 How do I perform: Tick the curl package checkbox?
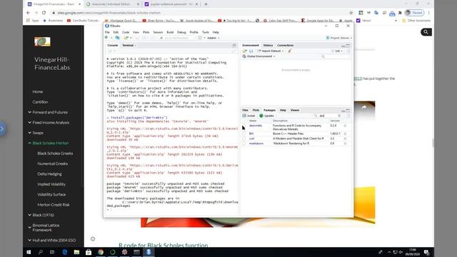tap(244, 138)
